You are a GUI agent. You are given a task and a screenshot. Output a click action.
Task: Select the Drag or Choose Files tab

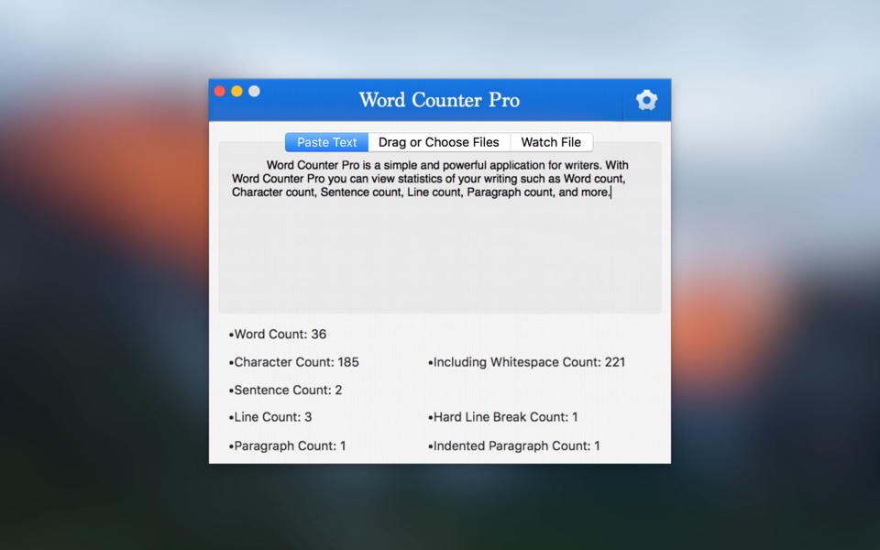440,142
